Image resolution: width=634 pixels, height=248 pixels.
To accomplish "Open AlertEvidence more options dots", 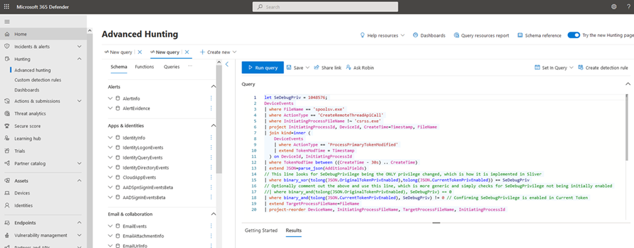I will pyautogui.click(x=211, y=108).
